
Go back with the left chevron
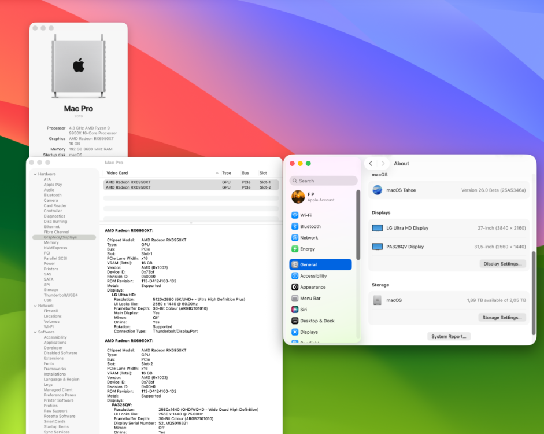point(371,164)
